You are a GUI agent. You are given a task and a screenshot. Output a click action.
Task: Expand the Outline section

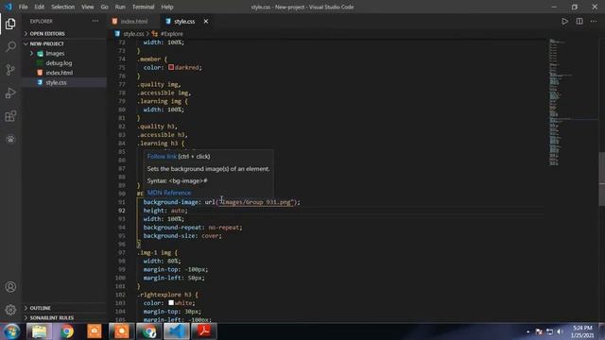pos(40,308)
